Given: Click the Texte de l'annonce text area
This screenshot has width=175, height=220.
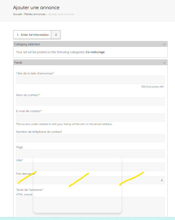Looking at the screenshot, I should 90,207.
